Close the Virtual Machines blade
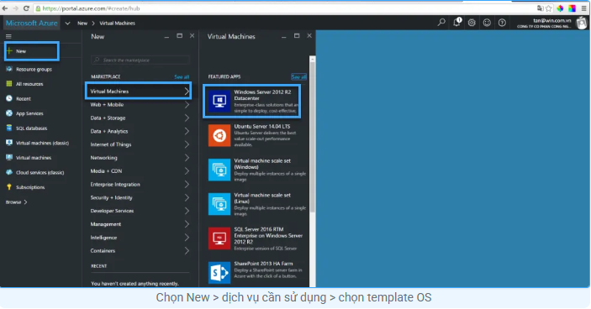The width and height of the screenshot is (591, 309). click(309, 36)
